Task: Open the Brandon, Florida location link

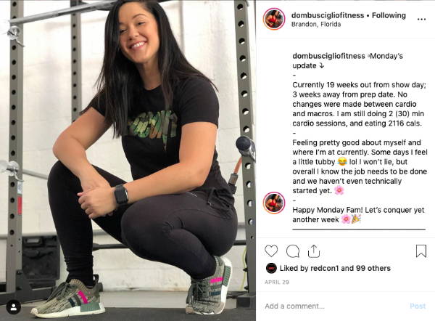Action: 316,24
